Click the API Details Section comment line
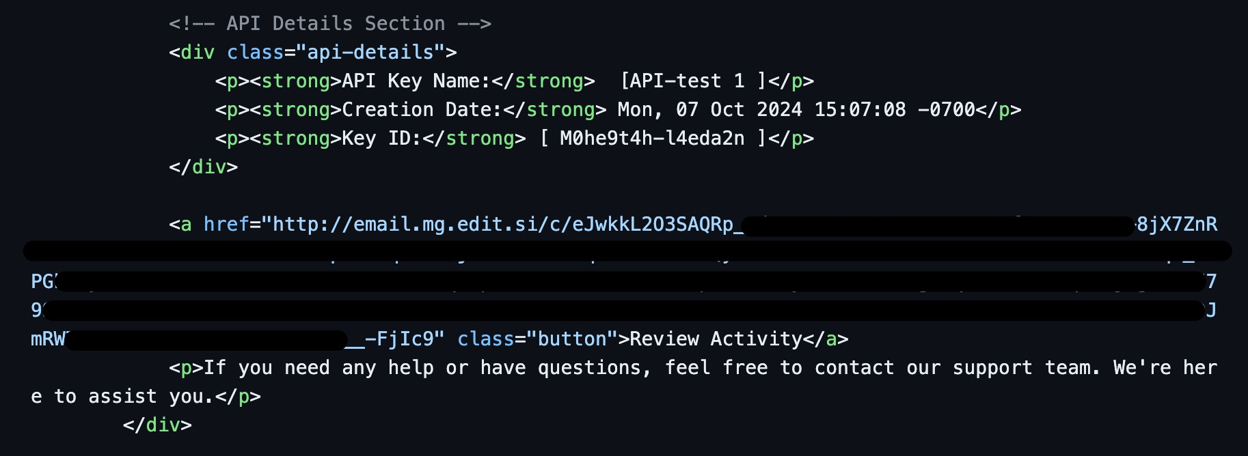 click(x=330, y=23)
